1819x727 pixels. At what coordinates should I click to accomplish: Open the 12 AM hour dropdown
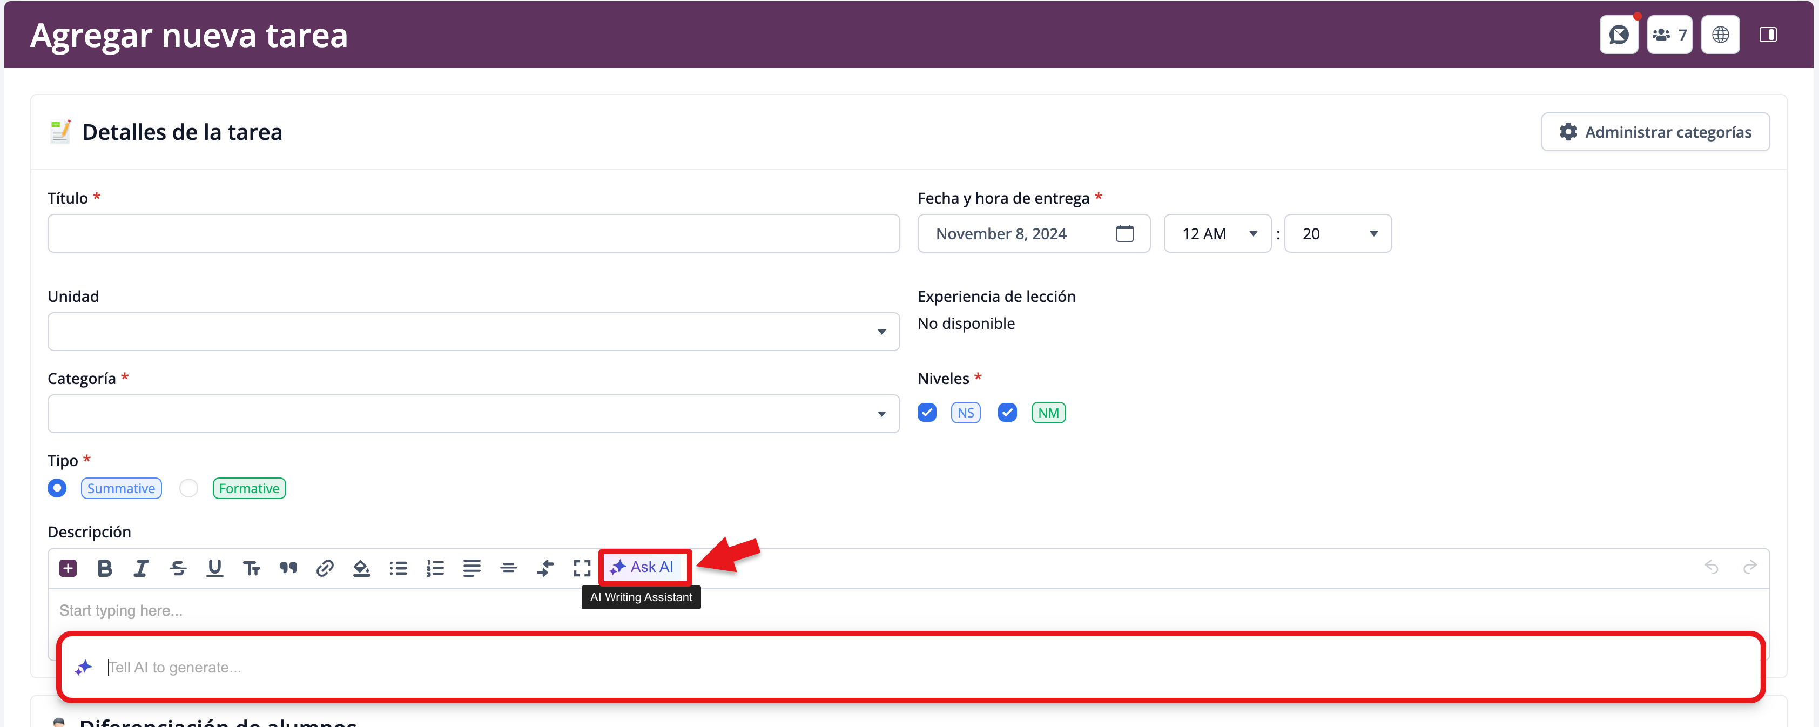tap(1217, 234)
